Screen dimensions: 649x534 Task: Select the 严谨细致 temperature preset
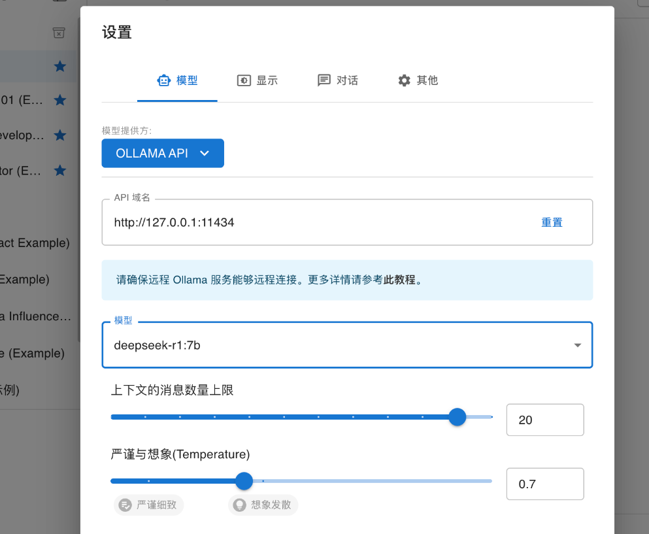pyautogui.click(x=148, y=505)
